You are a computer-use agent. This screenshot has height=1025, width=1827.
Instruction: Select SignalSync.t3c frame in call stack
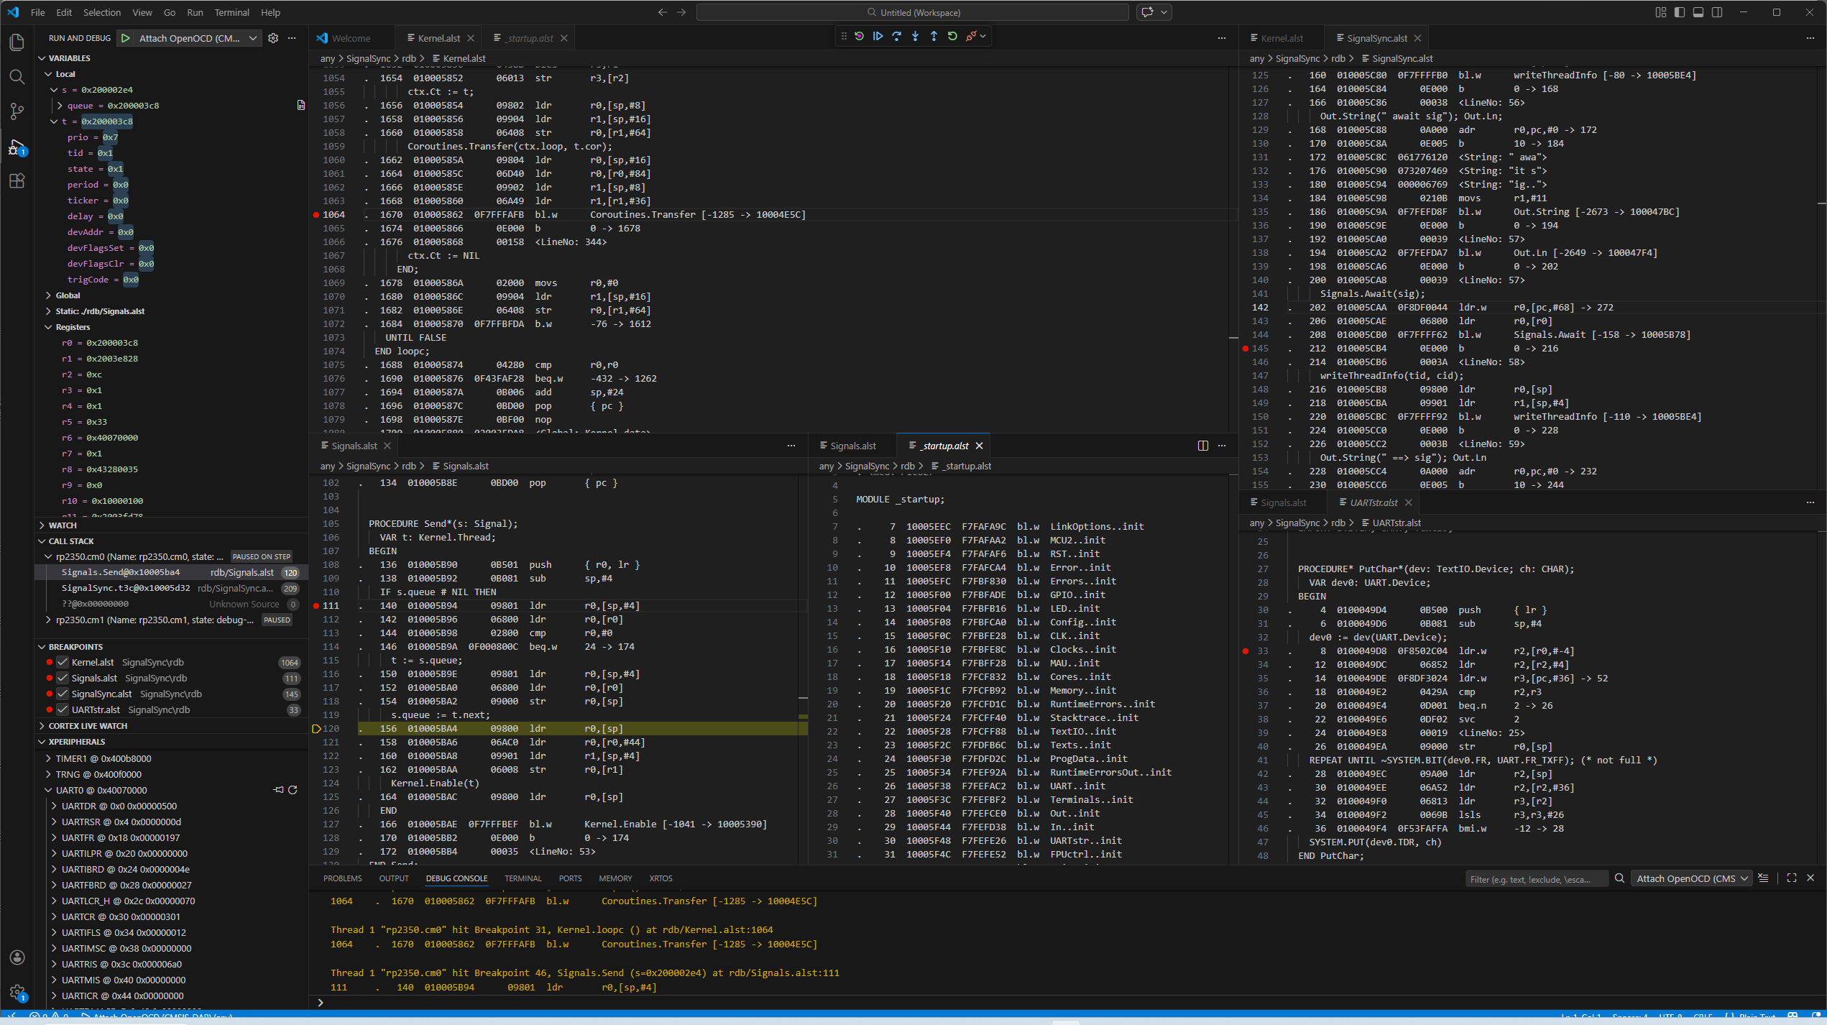(171, 588)
